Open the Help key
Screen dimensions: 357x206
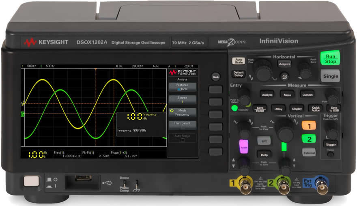click(x=264, y=154)
